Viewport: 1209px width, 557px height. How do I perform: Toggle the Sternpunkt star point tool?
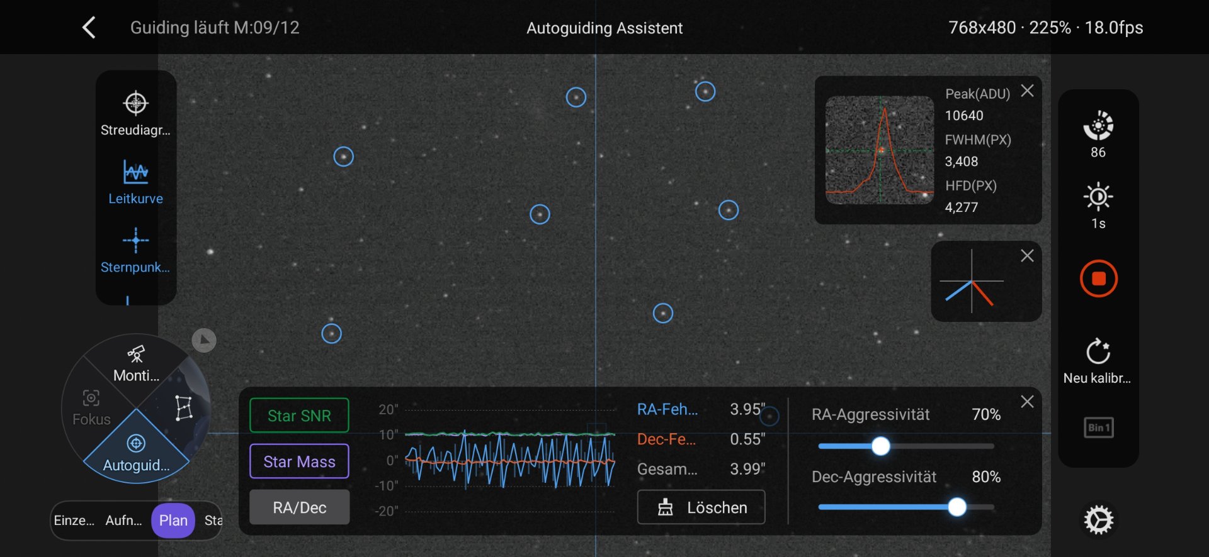[x=135, y=251]
